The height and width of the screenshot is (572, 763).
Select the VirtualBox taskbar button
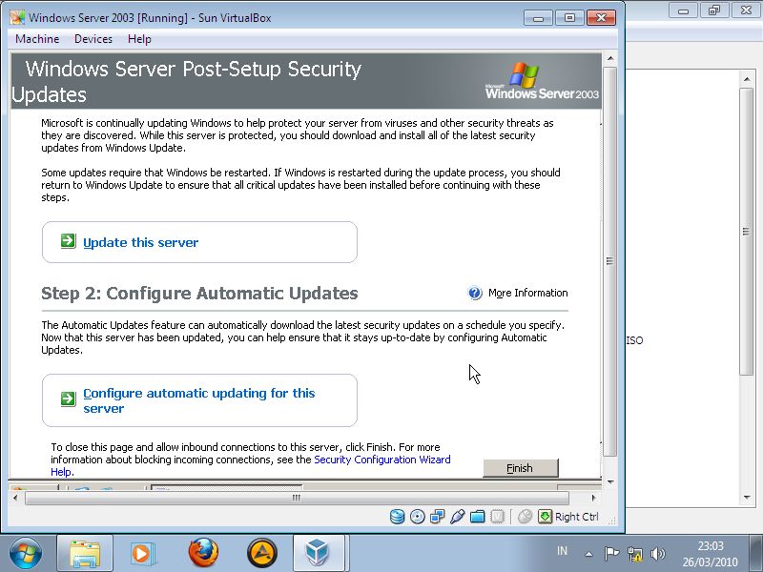[320, 554]
